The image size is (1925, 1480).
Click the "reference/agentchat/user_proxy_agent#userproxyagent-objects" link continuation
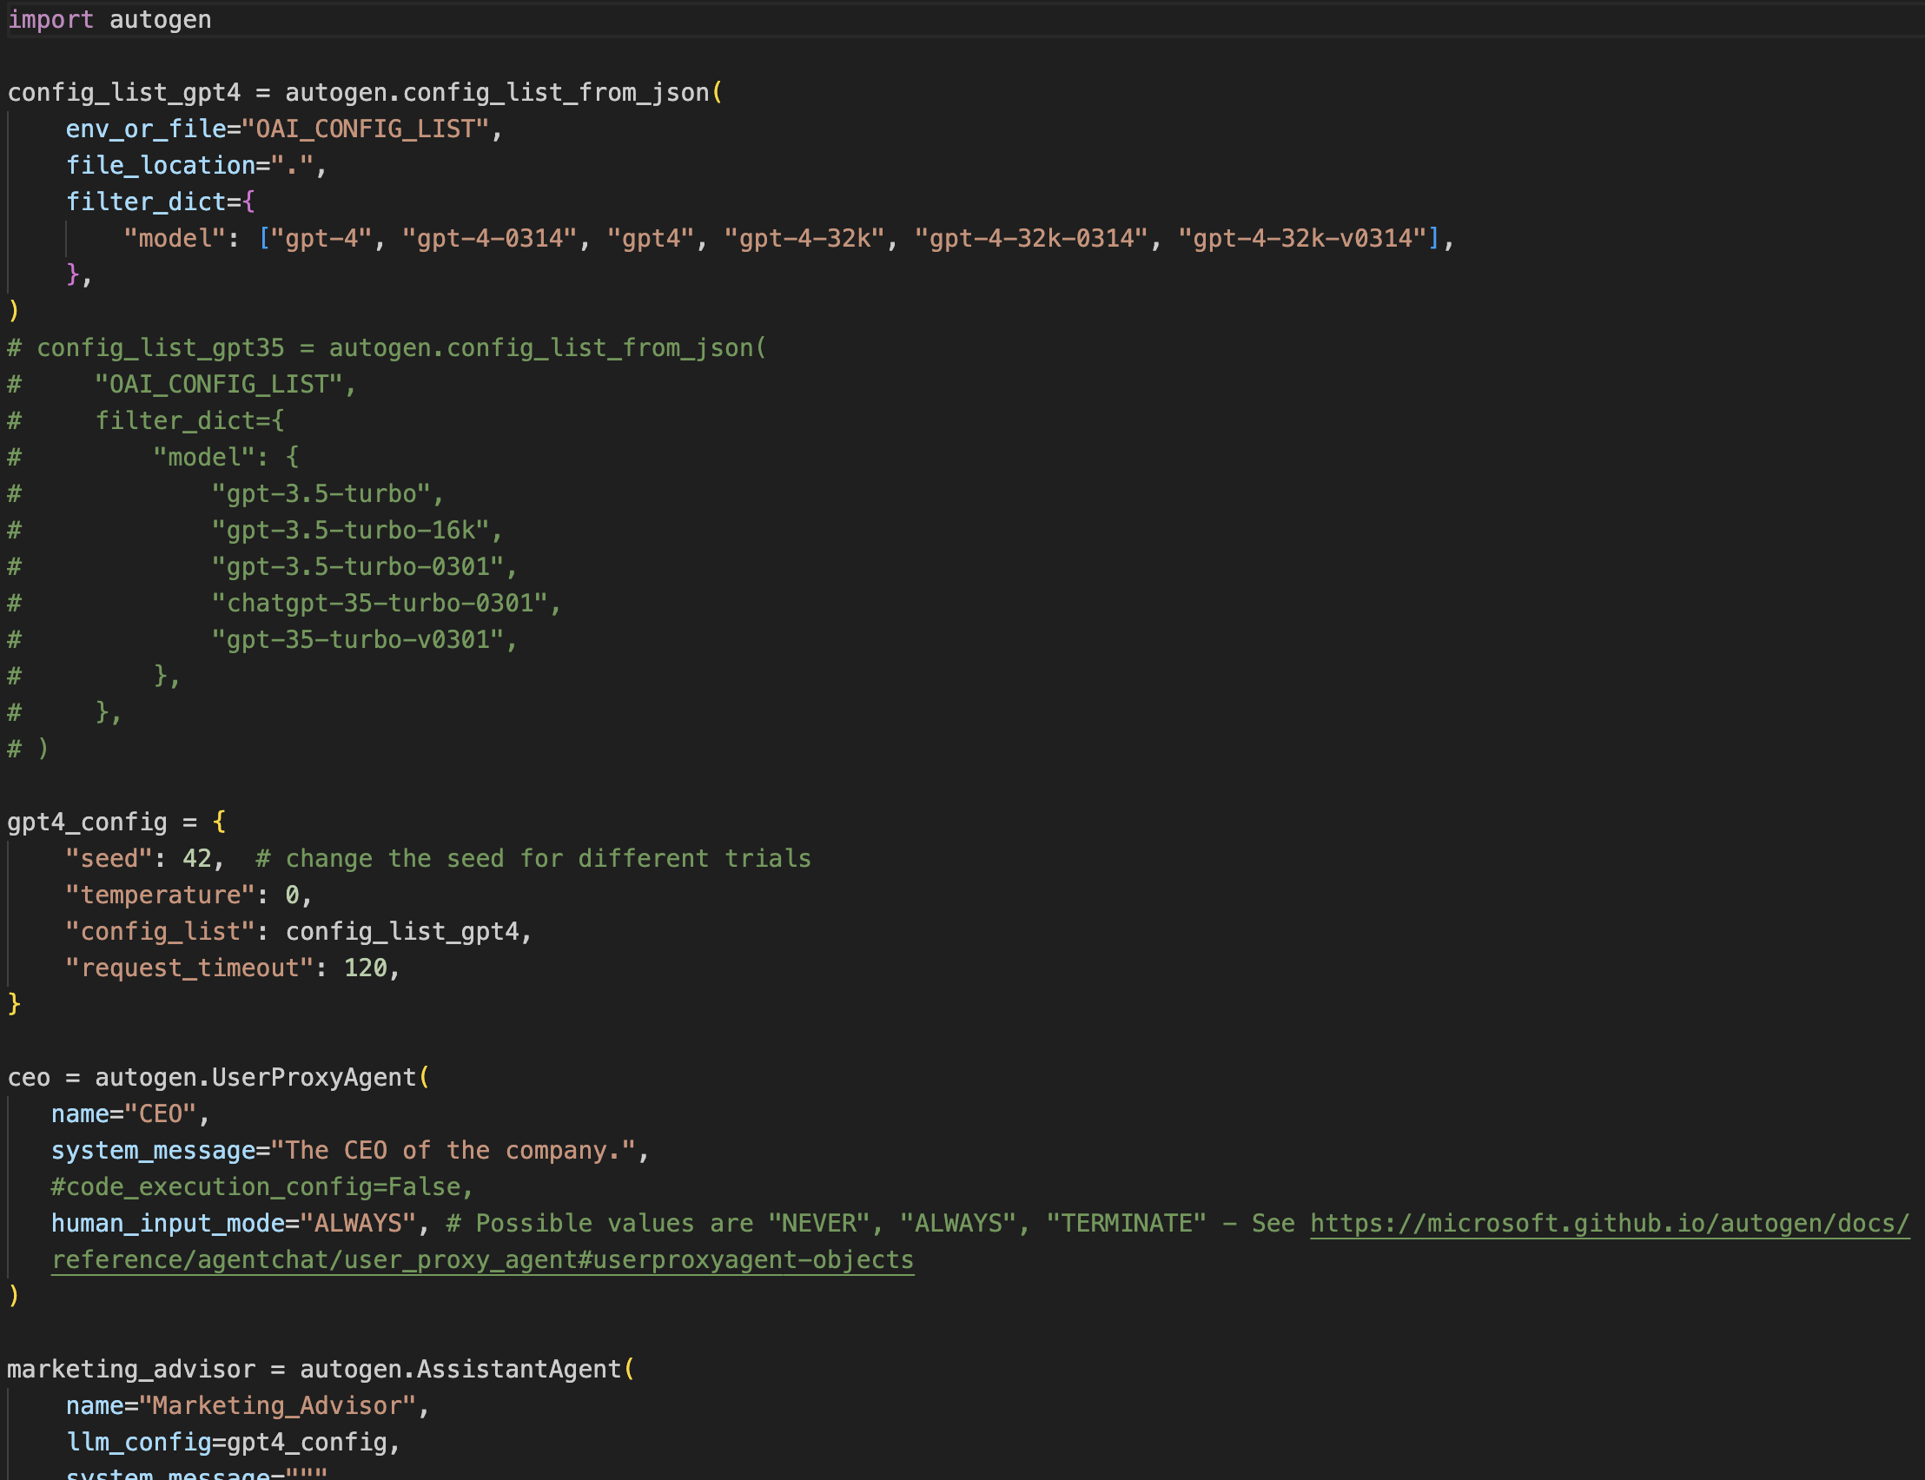483,1259
